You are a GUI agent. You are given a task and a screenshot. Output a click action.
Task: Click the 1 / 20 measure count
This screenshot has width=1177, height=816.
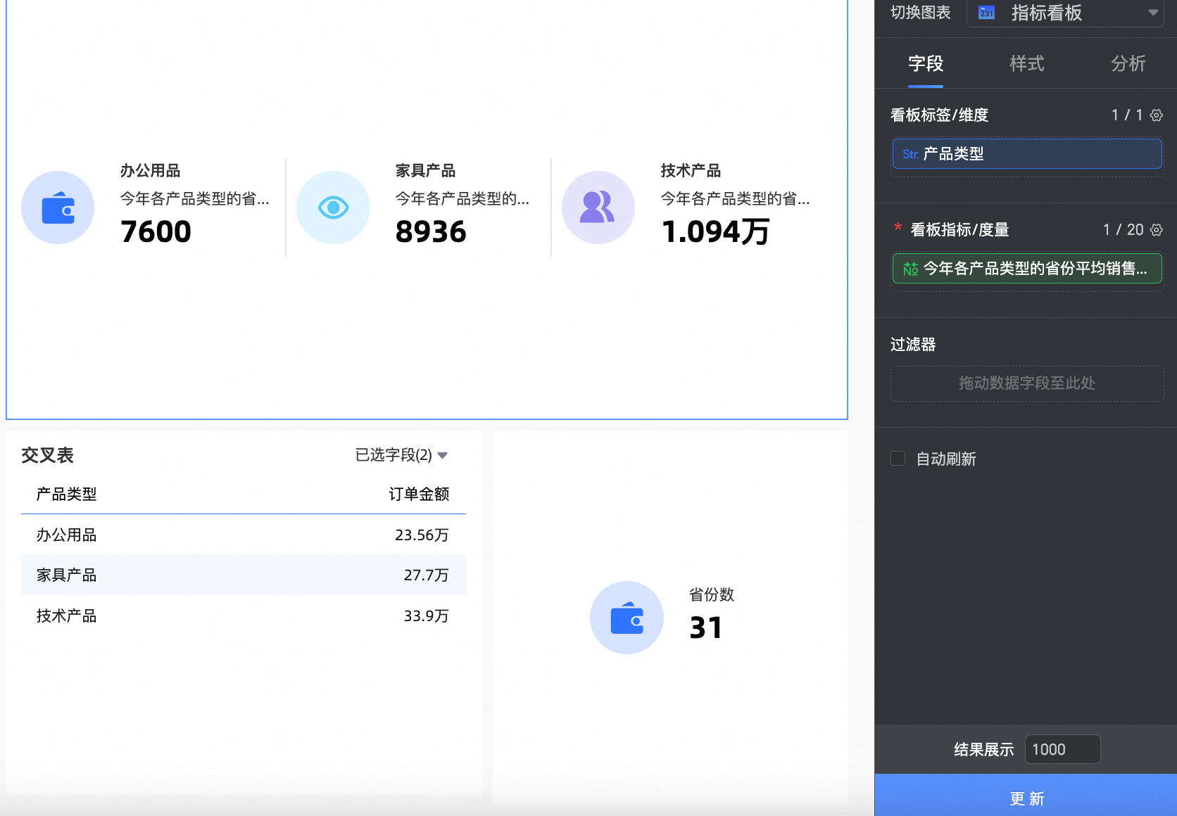1123,229
